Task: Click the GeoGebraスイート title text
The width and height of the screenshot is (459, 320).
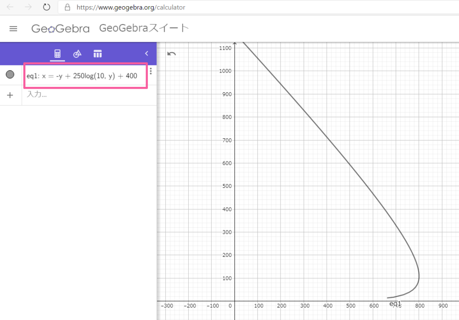Action: [144, 28]
